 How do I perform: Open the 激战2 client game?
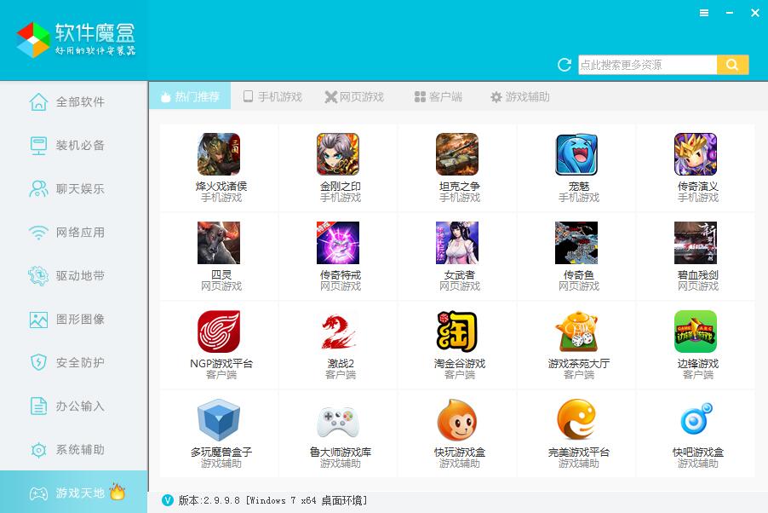338,331
